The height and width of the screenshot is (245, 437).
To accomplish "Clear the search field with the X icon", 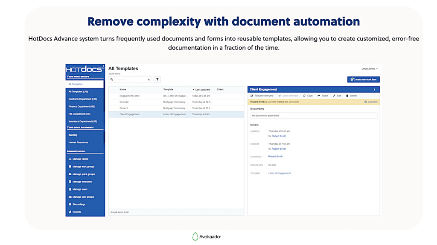I will 149,79.
